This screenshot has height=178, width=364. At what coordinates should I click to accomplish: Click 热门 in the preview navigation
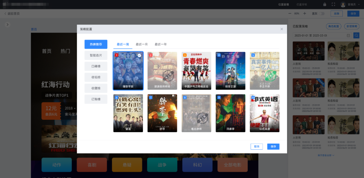65,51
